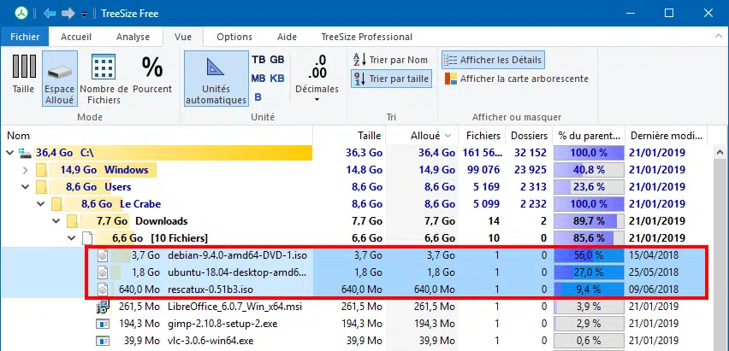Select Taille display mode

click(23, 74)
